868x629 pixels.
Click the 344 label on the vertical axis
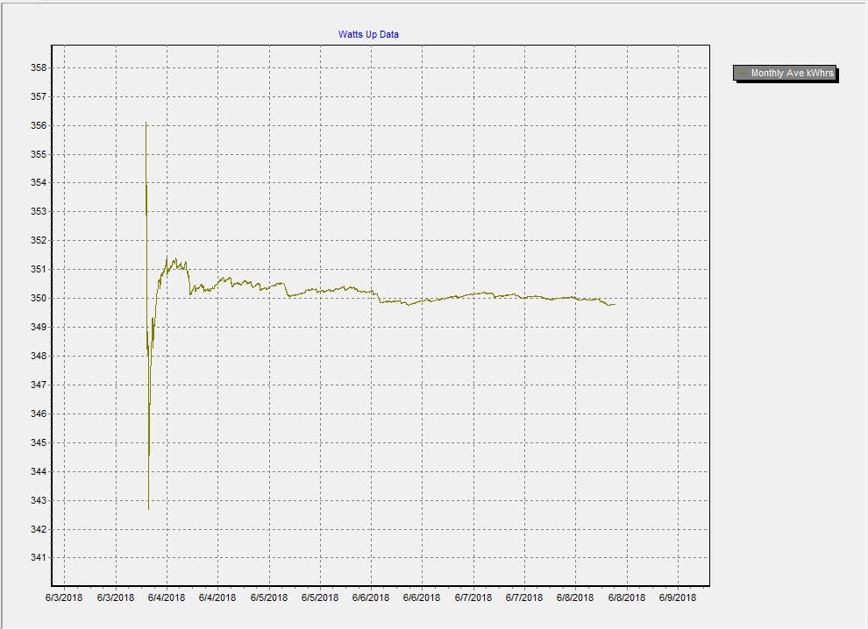pyautogui.click(x=39, y=471)
